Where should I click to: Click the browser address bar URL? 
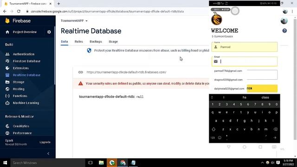pyautogui.click(x=107, y=11)
